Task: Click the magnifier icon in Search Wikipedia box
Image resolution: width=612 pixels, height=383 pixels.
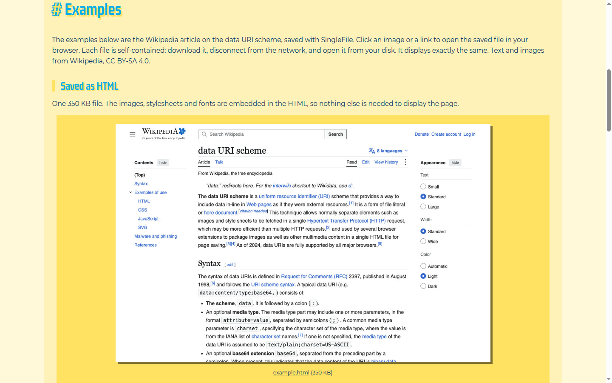Action: (x=204, y=134)
